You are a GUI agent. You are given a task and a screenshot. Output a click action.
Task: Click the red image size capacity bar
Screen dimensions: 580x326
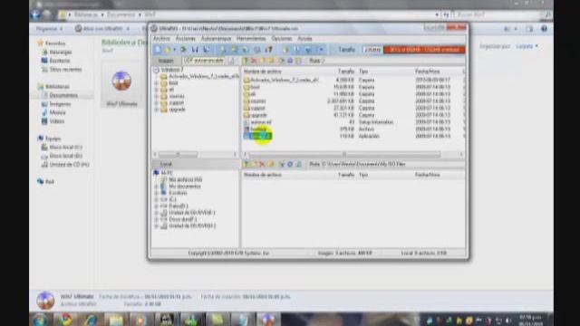(424, 50)
